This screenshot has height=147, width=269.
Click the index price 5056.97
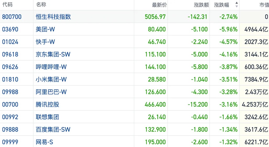[x=155, y=17]
